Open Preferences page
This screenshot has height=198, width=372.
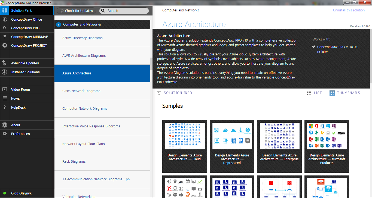27,134
